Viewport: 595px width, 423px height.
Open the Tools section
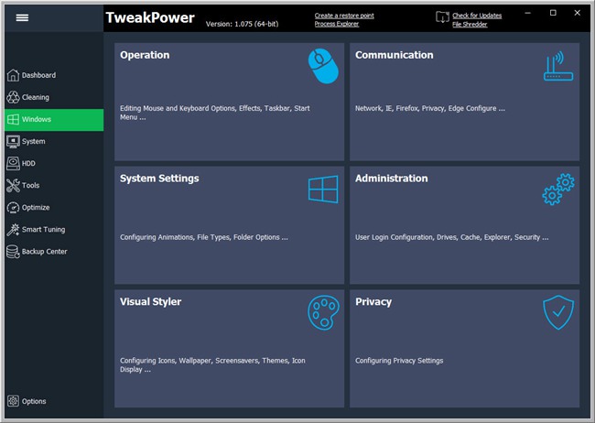pos(54,185)
